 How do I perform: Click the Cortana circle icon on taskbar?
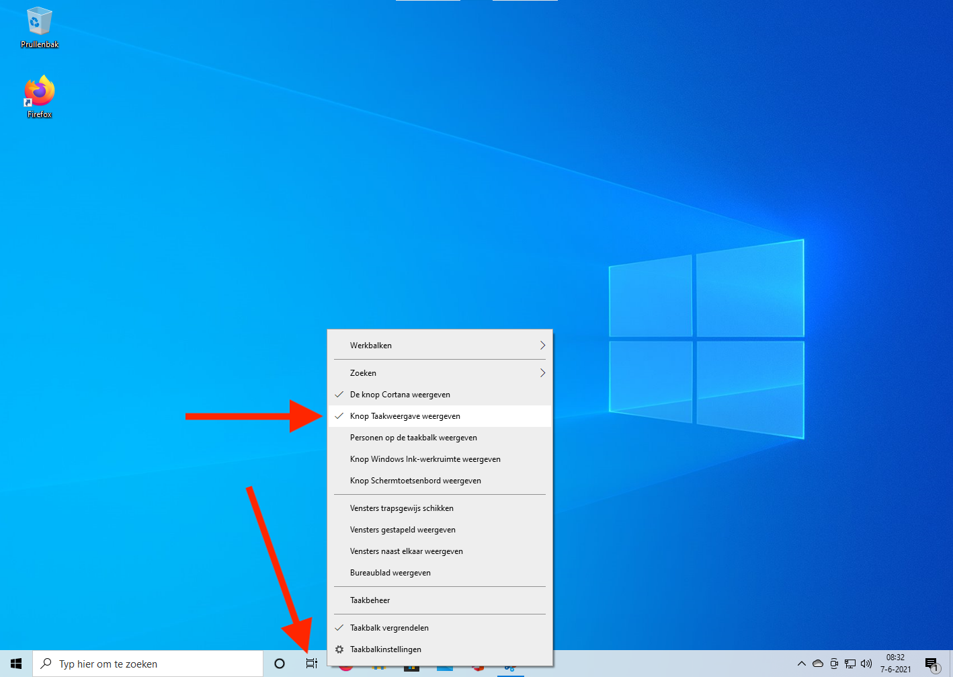coord(280,664)
